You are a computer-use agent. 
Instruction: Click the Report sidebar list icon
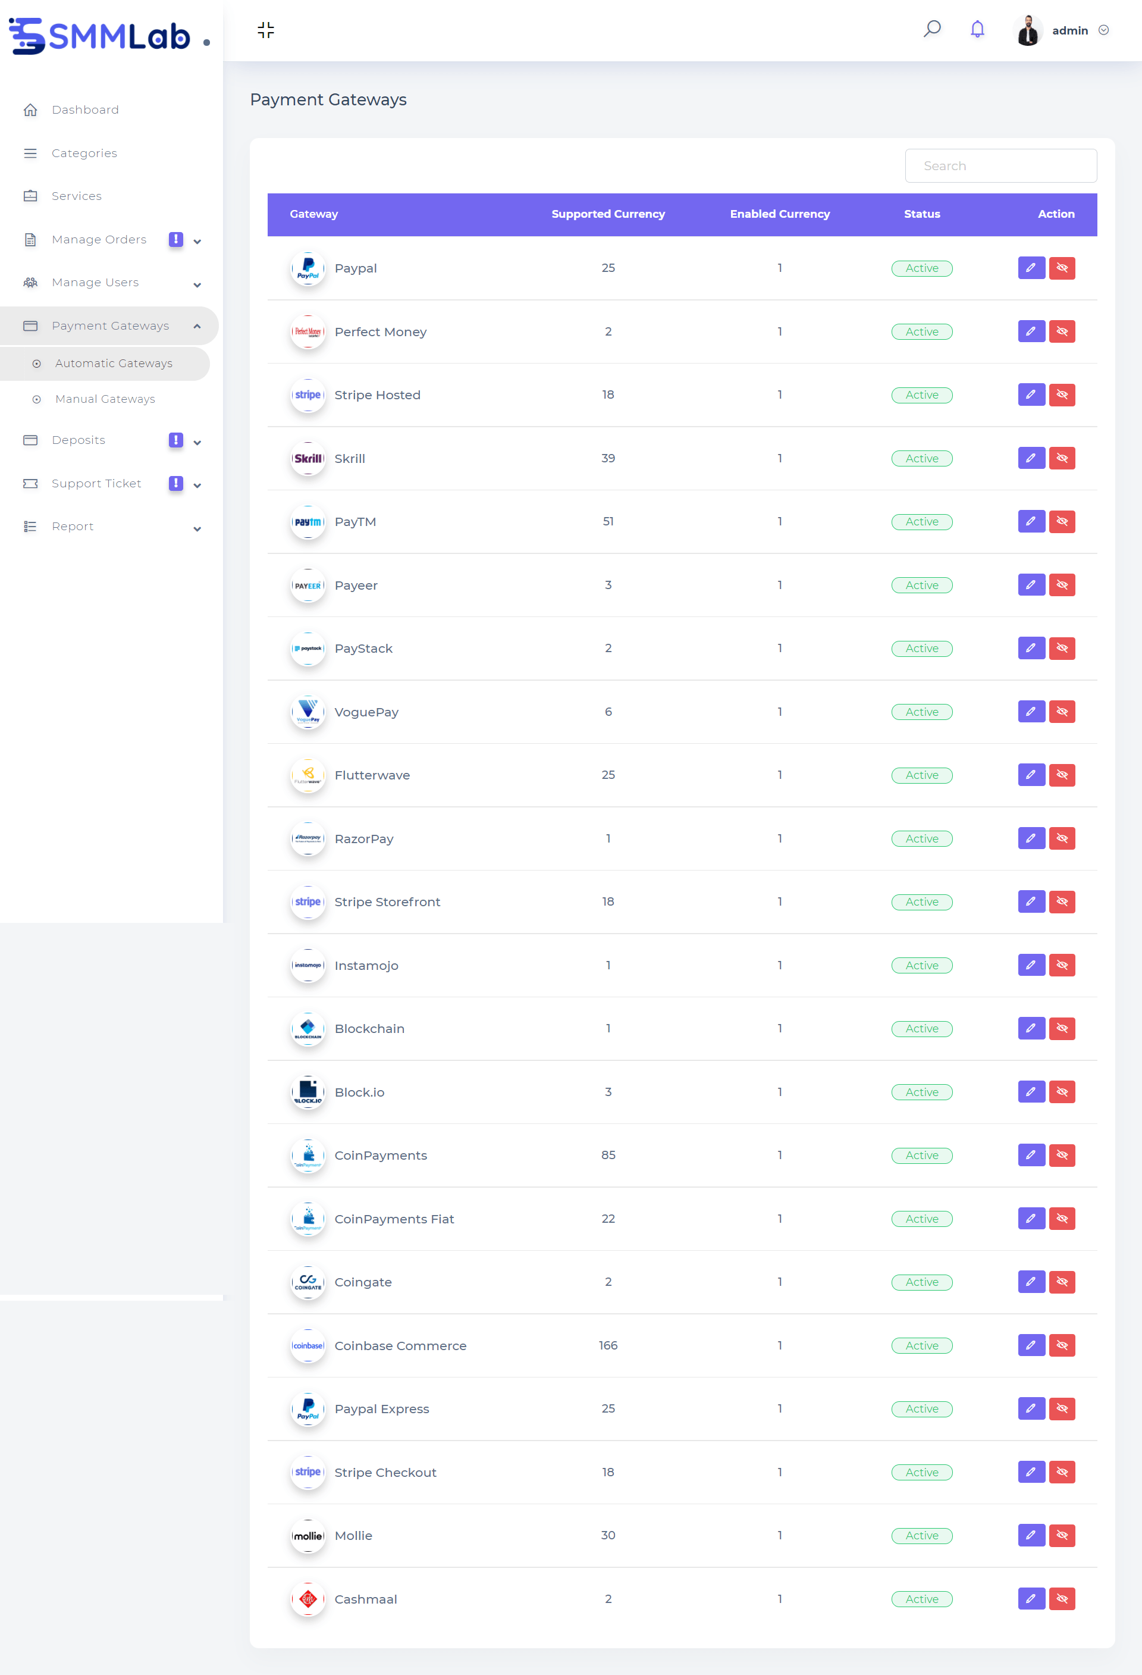click(x=30, y=527)
